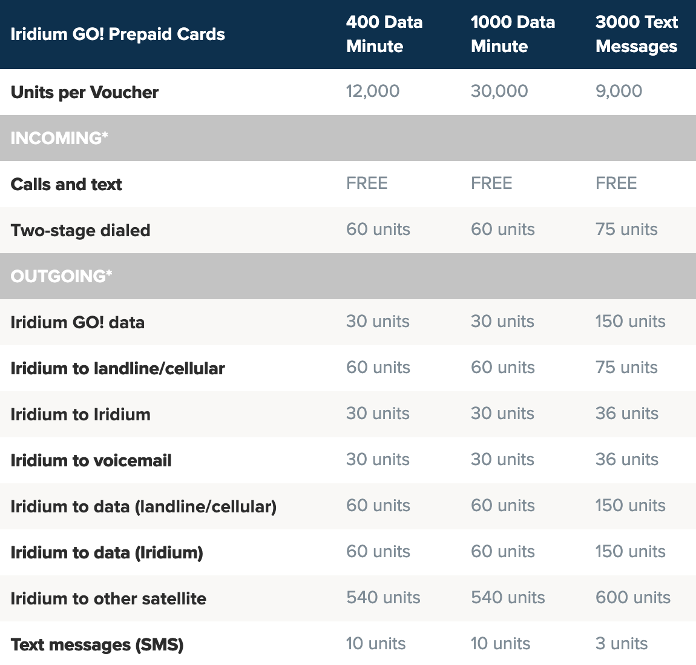Screen dimensions: 696x665
Task: Click the 'Text messages (SMS)' row label
Action: 97,645
